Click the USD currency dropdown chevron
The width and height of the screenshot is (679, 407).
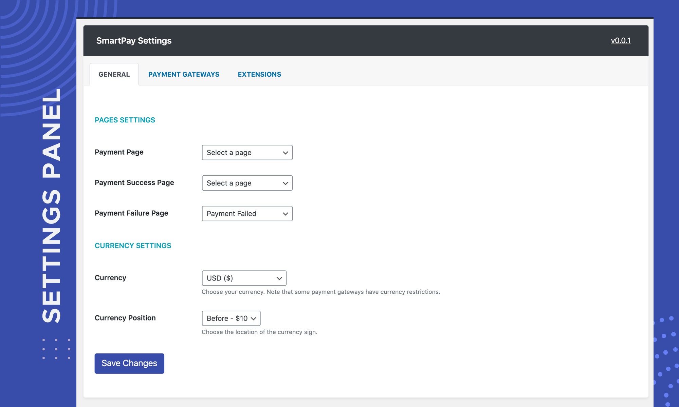coord(279,278)
